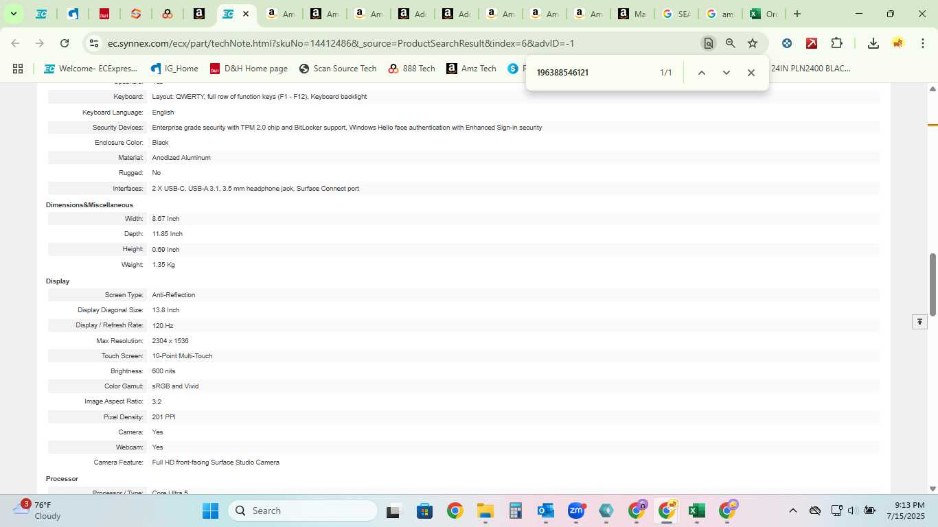This screenshot has height=527, width=938.
Task: Open Chrome three-dot menu
Action: [923, 43]
